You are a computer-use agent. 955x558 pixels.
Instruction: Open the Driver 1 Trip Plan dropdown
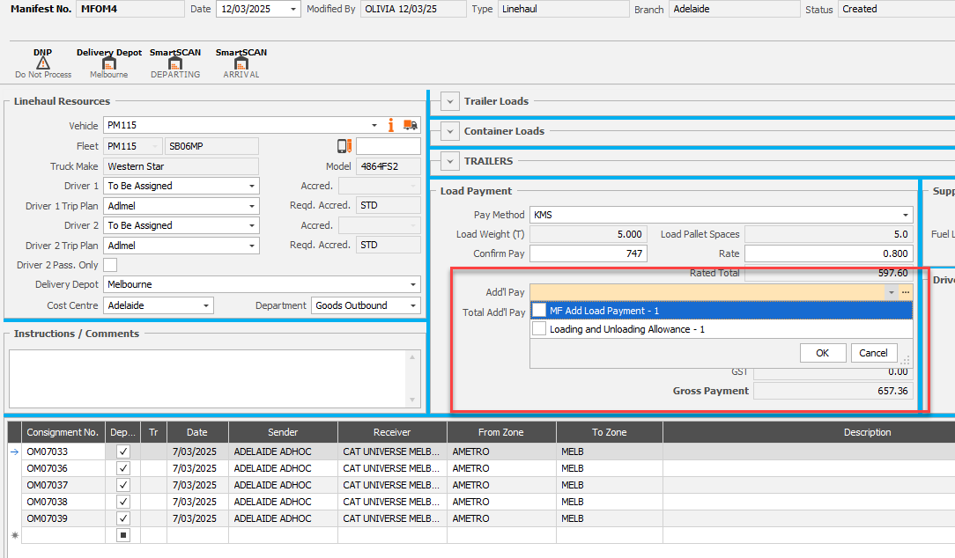252,206
